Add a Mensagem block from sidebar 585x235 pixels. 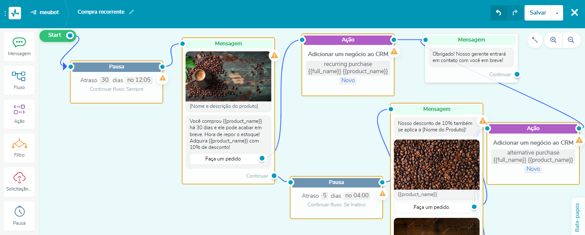coord(19,46)
